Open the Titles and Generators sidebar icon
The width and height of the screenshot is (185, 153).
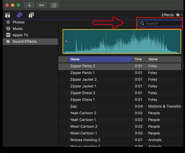pyautogui.click(x=31, y=15)
